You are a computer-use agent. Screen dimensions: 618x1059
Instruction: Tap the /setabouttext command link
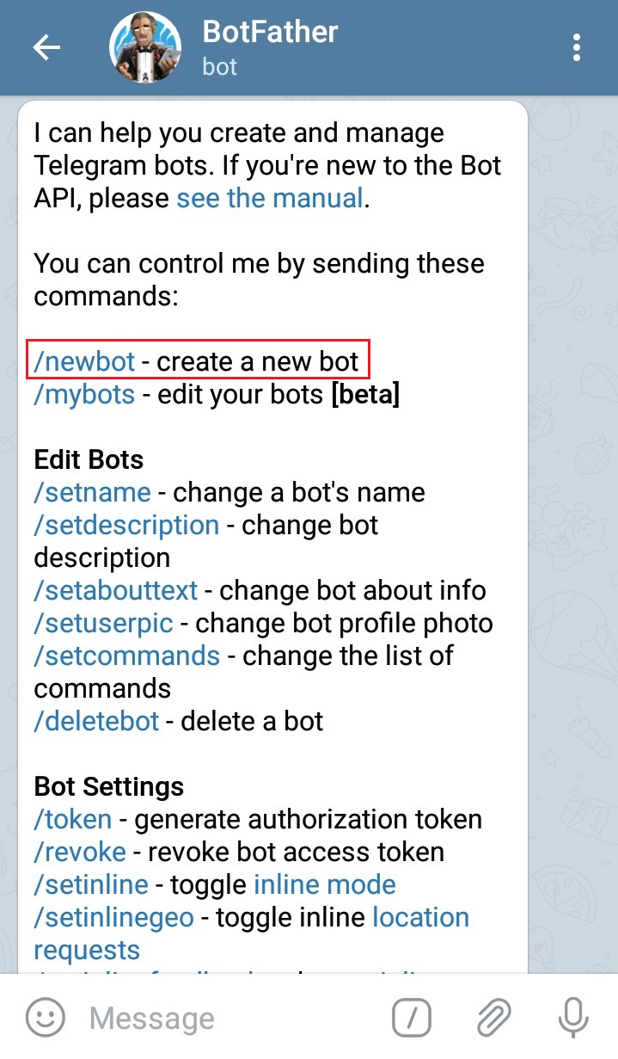pos(116,591)
